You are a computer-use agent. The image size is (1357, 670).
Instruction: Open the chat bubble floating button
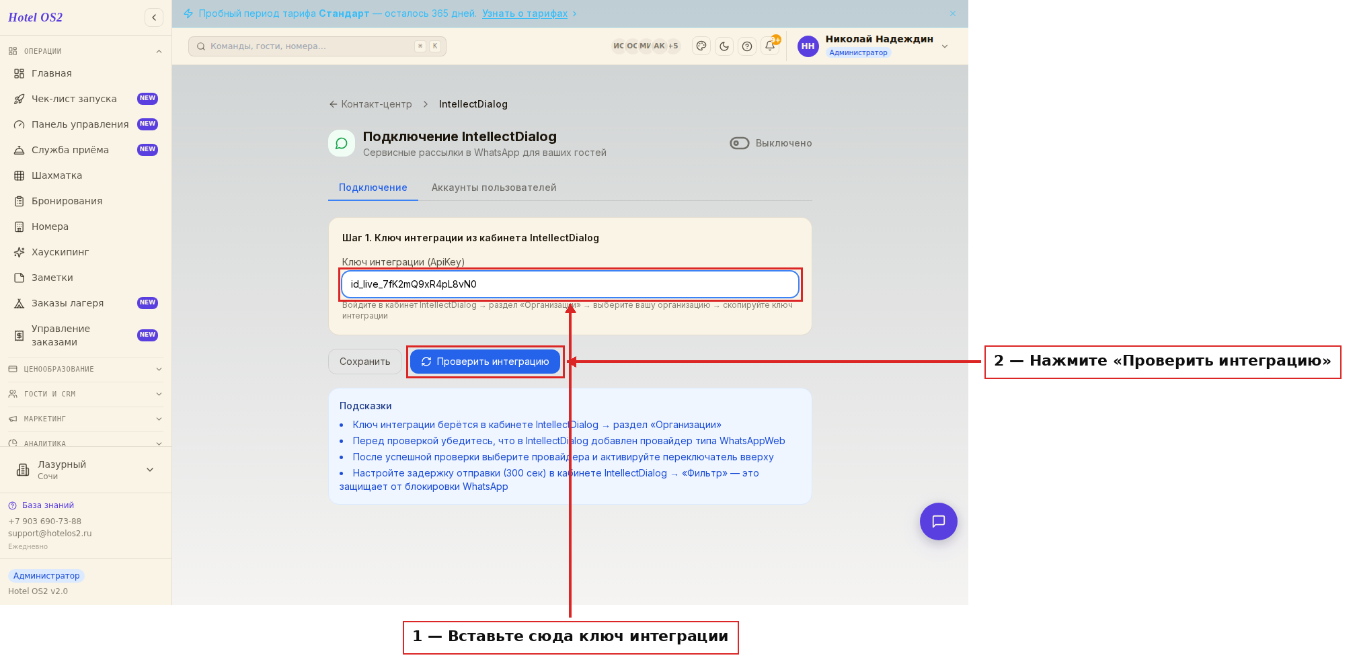tap(939, 521)
